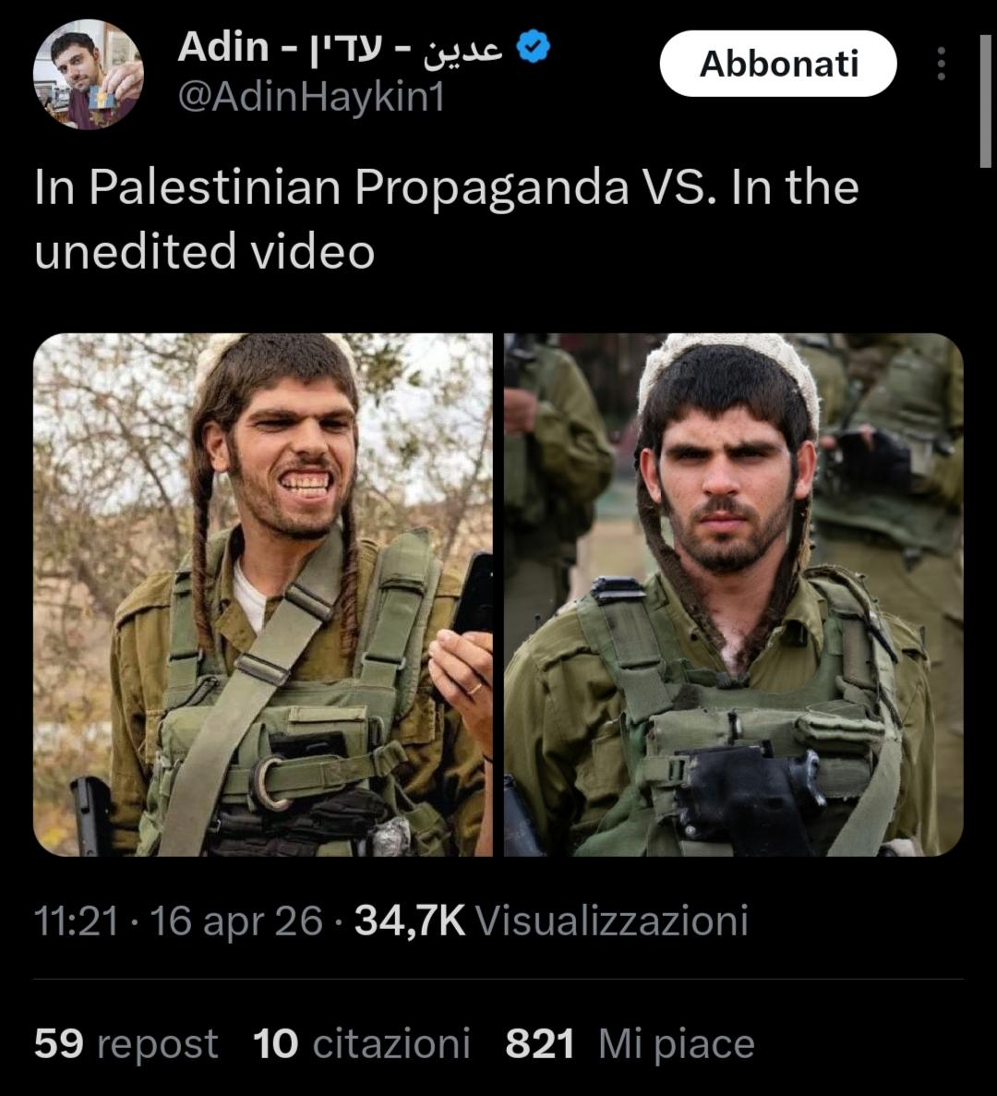Click the 'unedited video' text line
The image size is (997, 1096).
click(x=205, y=252)
